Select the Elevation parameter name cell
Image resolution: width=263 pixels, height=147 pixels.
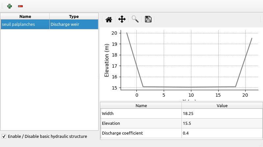[141, 123]
